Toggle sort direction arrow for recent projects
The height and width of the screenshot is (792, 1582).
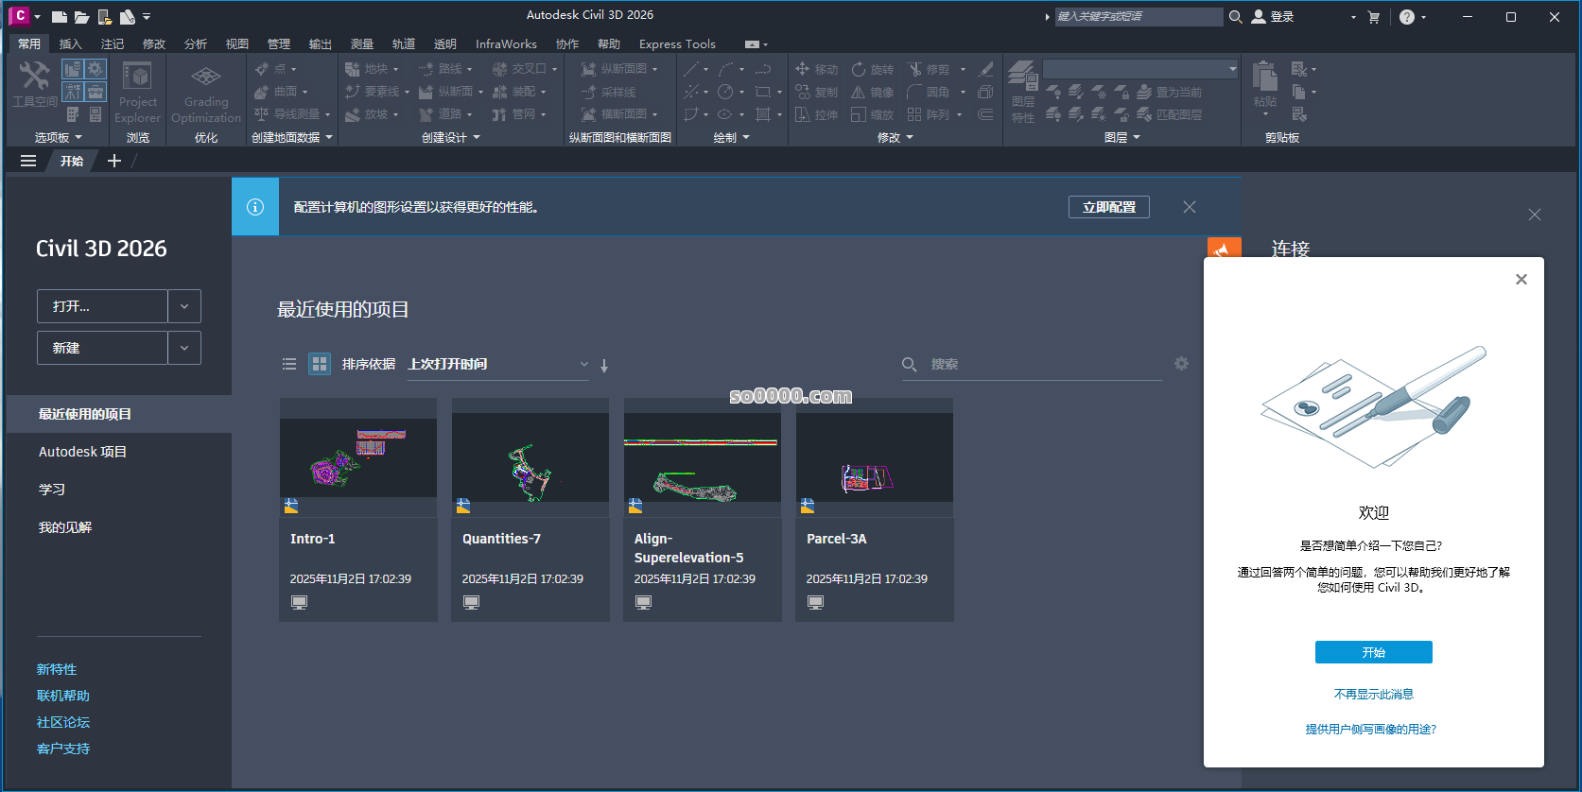point(604,366)
